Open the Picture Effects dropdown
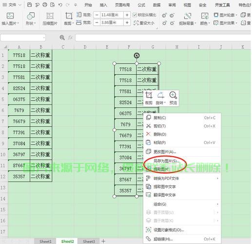Viewport: 252px width, 244px height. tap(225, 23)
